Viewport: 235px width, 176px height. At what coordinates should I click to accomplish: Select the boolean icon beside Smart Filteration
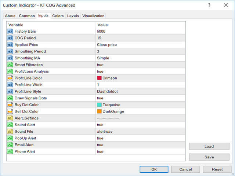click(10, 65)
